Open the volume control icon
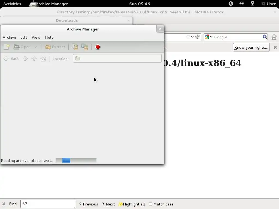This screenshot has height=209, width=279. click(241, 4)
